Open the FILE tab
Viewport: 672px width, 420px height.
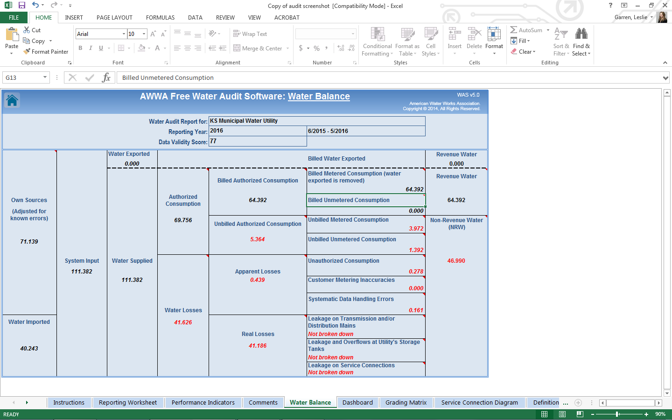click(x=14, y=17)
